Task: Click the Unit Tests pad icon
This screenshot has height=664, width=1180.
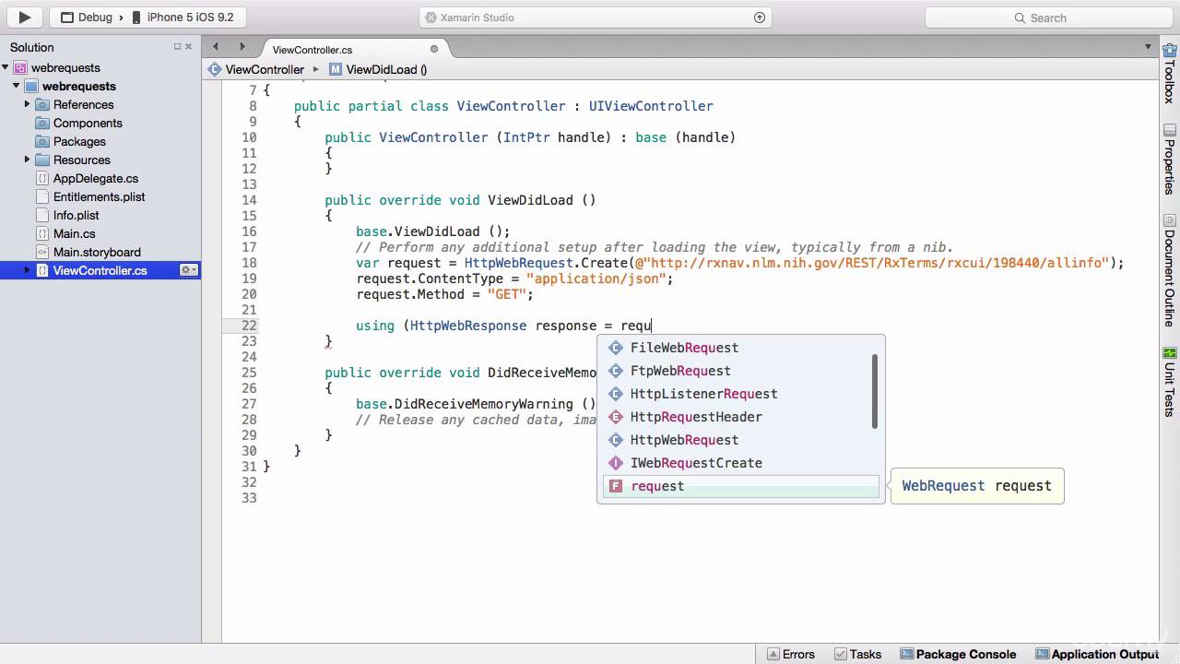Action: click(1170, 352)
